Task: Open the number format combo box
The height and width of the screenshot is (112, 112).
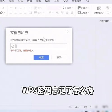Action: [54, 8]
